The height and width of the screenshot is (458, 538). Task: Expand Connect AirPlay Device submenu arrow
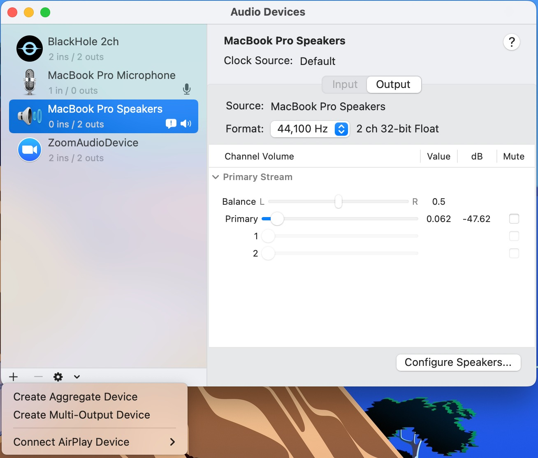(172, 442)
